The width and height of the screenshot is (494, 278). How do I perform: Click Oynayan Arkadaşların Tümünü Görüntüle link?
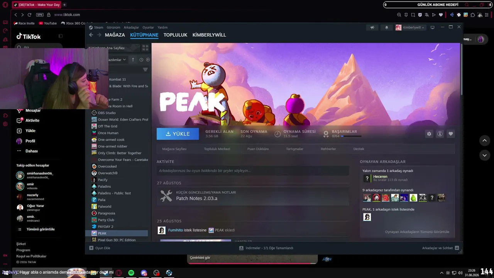coord(417,232)
